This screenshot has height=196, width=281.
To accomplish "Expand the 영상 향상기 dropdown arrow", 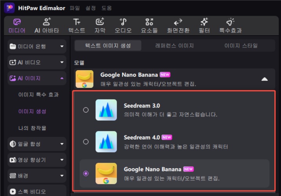I will pyautogui.click(x=62, y=160).
